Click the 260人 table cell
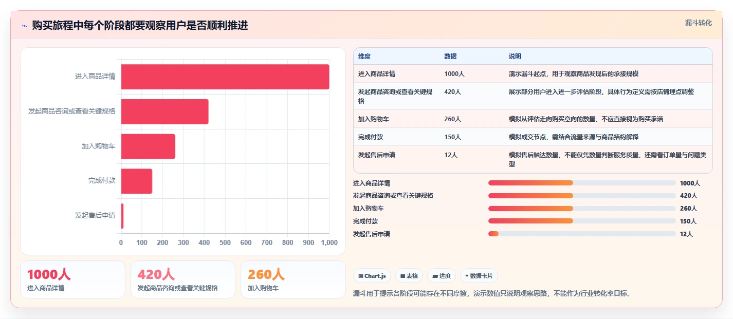The width and height of the screenshot is (733, 319). [x=453, y=119]
